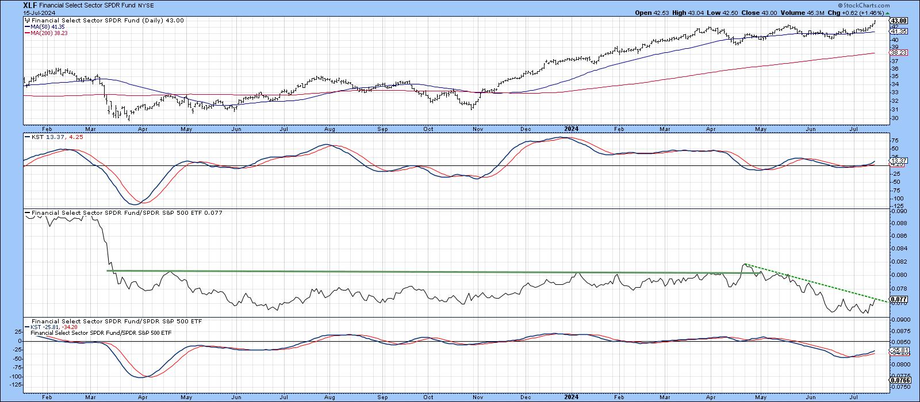Click the 30 price axis label
920x402 pixels.
tap(894, 118)
